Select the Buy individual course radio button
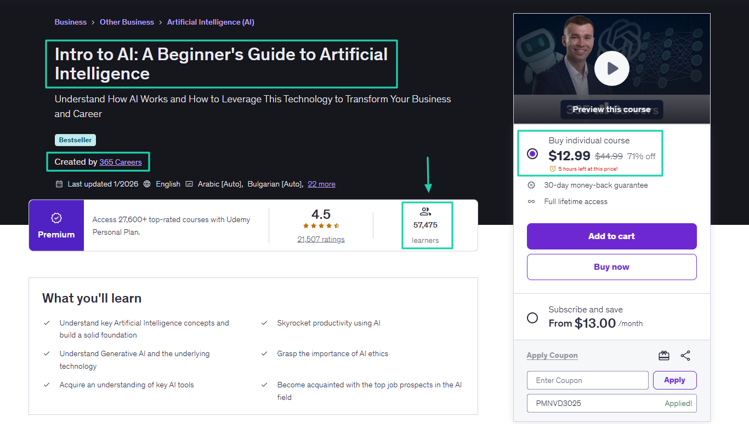This screenshot has width=749, height=424. 532,154
